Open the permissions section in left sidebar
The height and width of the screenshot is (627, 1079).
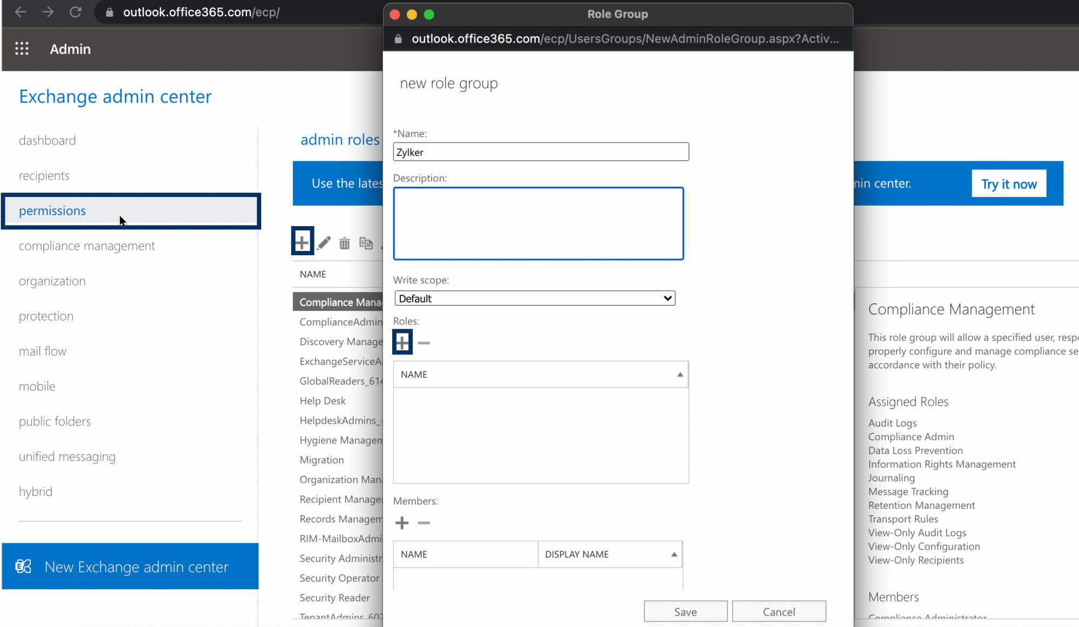pos(52,210)
